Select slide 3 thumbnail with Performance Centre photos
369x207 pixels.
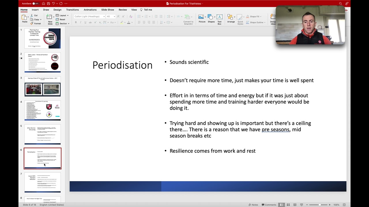[43, 86]
